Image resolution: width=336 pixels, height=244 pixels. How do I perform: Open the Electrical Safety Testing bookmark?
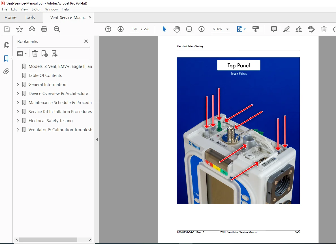coord(51,121)
